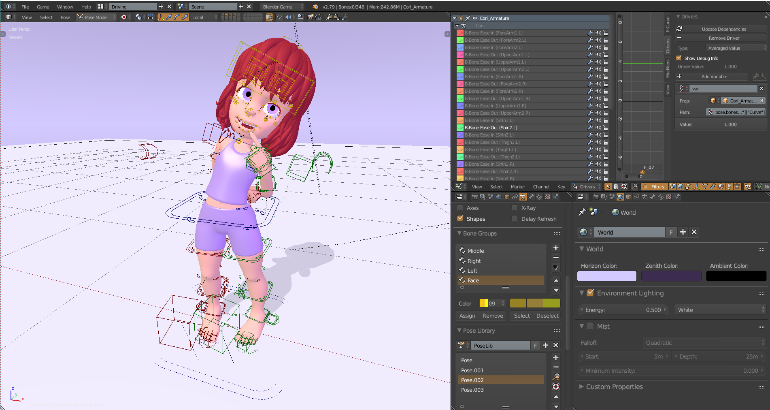Open the Pose Mode dropdown
Viewport: 770px width, 410px height.
coord(96,17)
